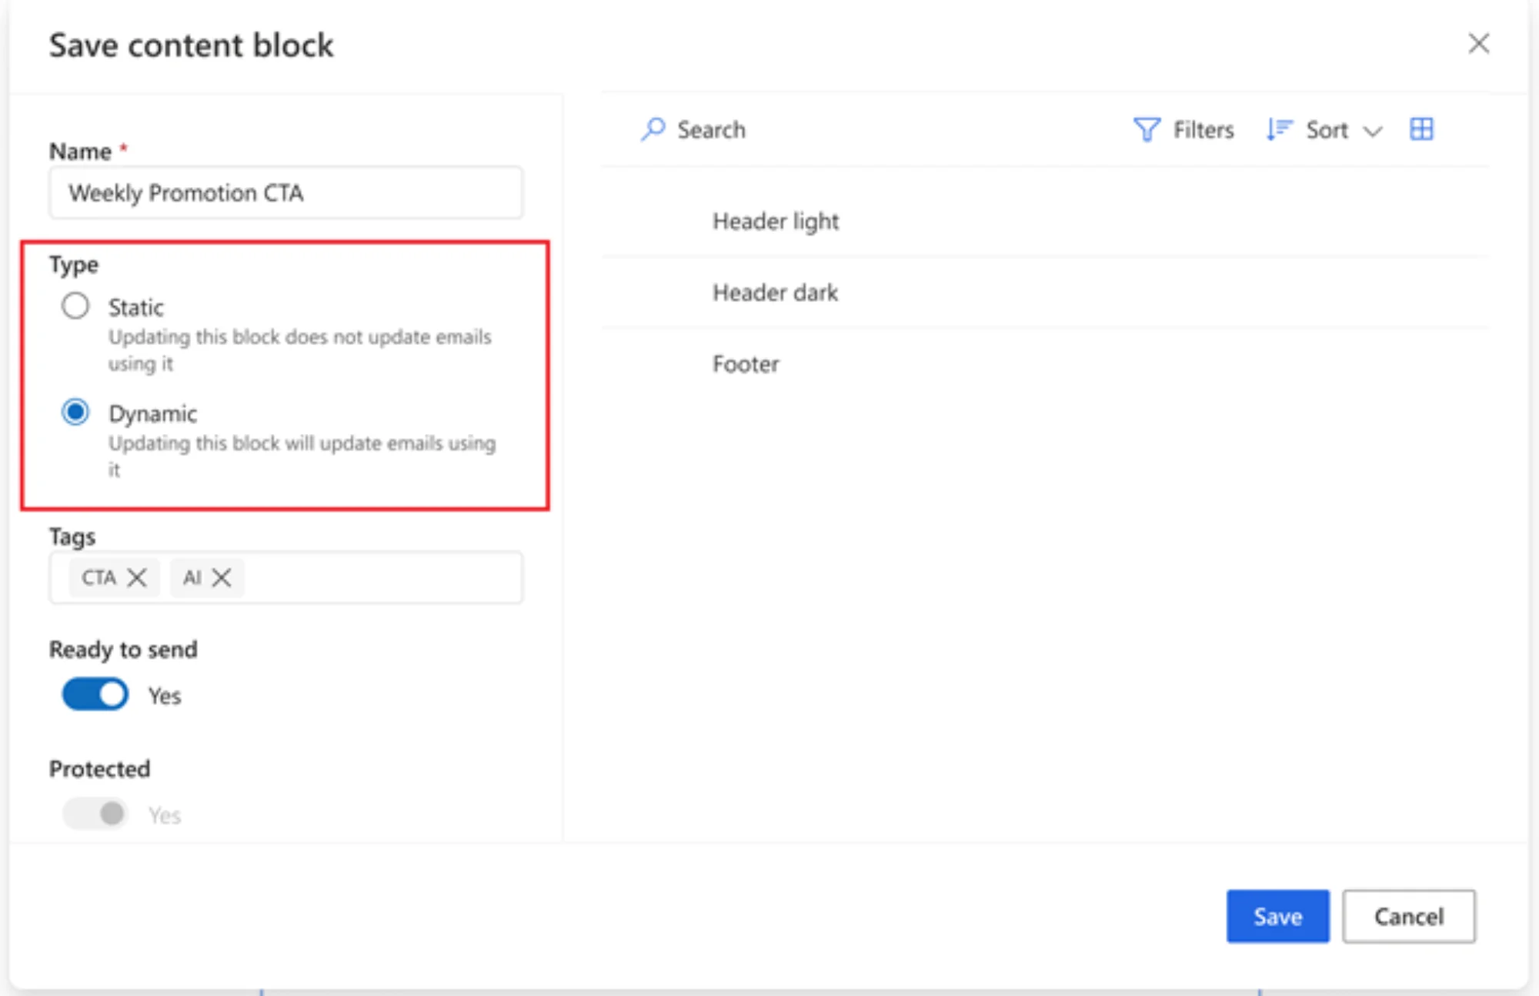The width and height of the screenshot is (1539, 996).
Task: Select the Header dark content block
Action: (x=774, y=292)
